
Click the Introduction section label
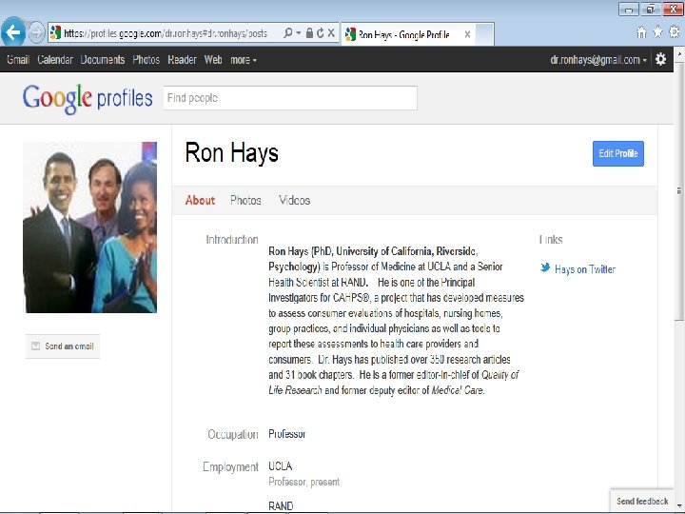point(232,240)
